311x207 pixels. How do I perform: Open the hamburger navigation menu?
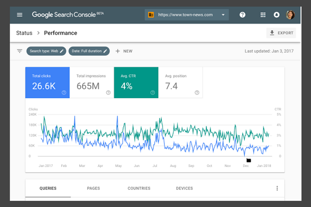pos(19,15)
